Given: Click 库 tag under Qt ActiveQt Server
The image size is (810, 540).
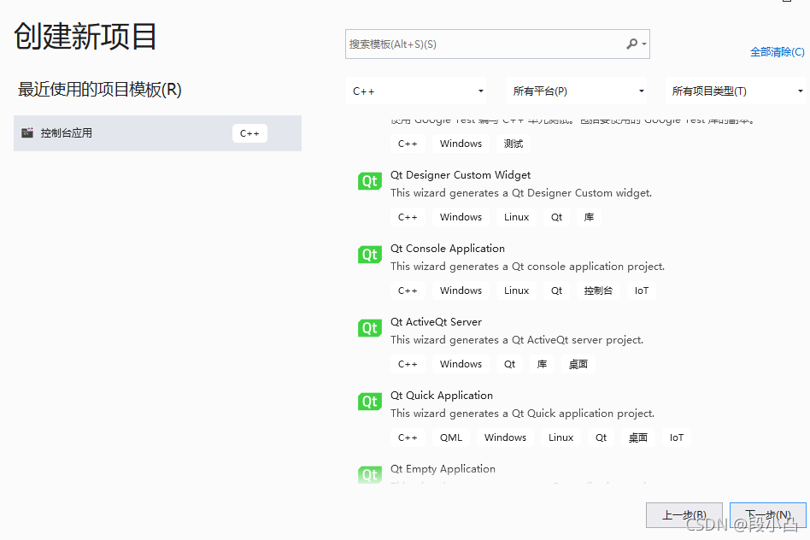Looking at the screenshot, I should point(542,364).
